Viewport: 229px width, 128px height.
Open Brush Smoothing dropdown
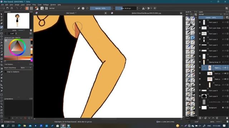tap(26, 68)
